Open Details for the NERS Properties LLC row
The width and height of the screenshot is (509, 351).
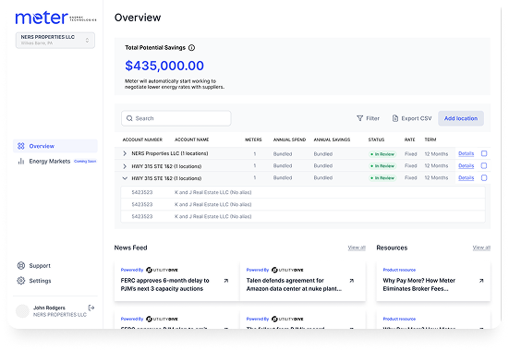(x=467, y=153)
